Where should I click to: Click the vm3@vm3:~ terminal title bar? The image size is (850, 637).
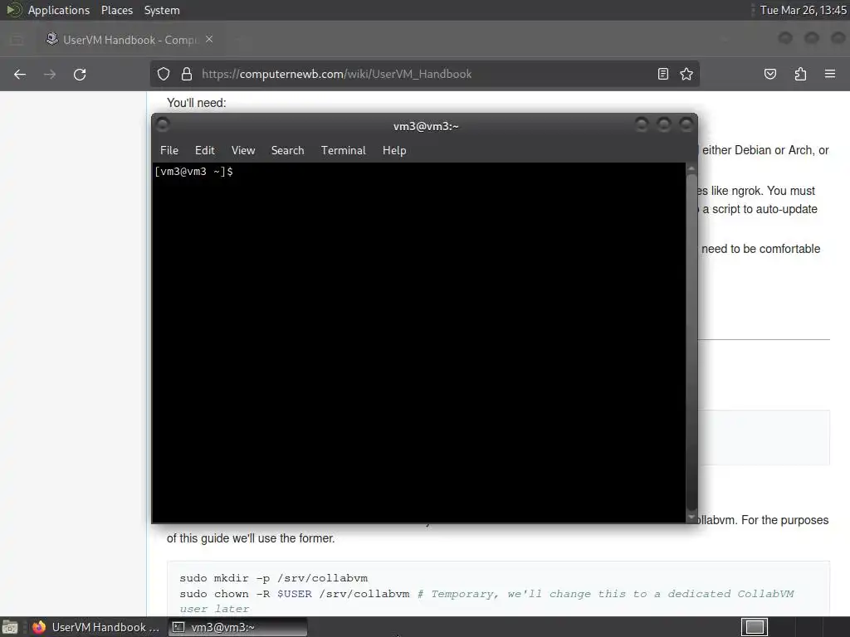426,126
